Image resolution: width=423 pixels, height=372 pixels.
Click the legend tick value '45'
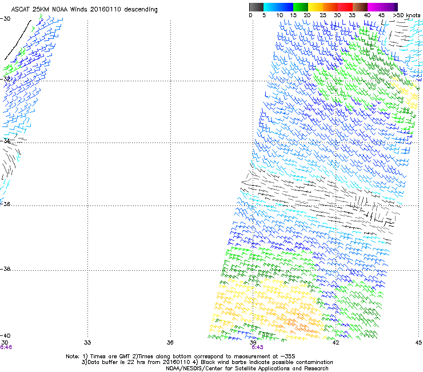click(381, 15)
